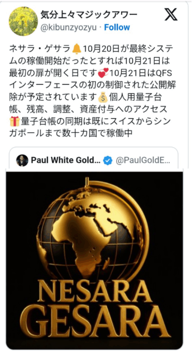Screen dimensions: 196x355
Task: Click the X logo icon
Action: click(x=171, y=15)
